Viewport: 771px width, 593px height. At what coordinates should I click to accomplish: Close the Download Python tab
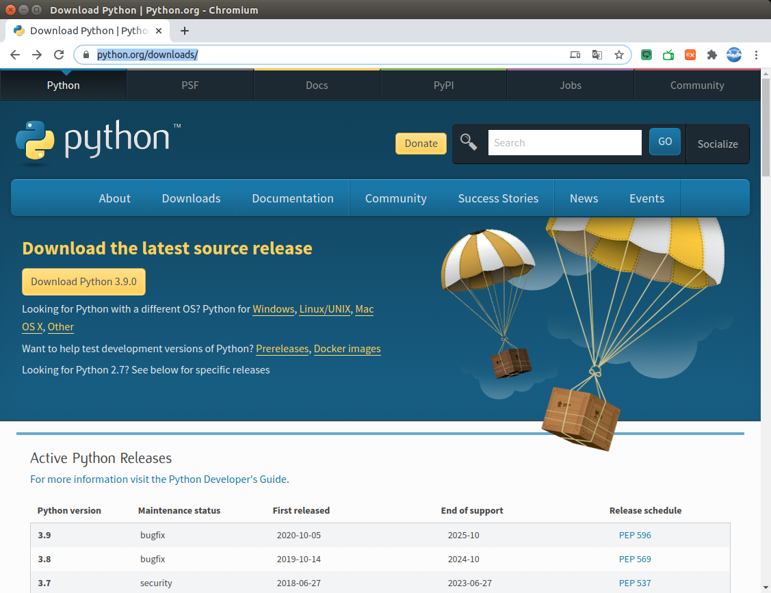(158, 31)
